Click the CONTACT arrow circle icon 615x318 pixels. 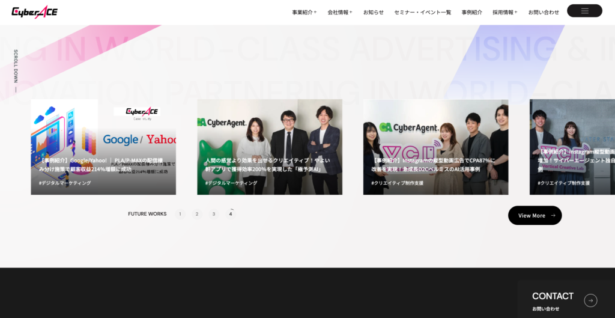(590, 301)
